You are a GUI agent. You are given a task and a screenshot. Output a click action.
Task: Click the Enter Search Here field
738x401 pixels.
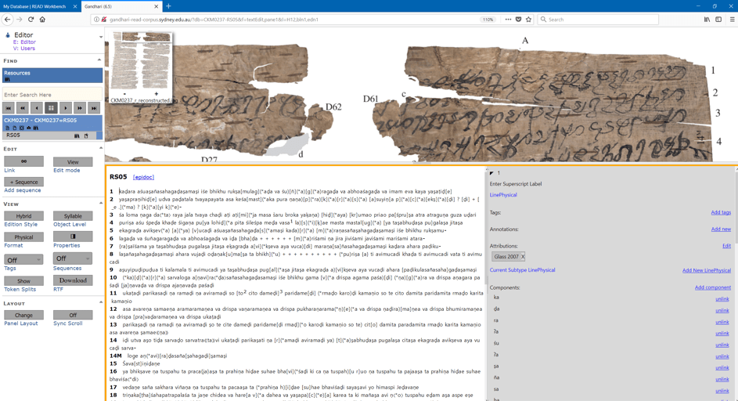(52, 95)
